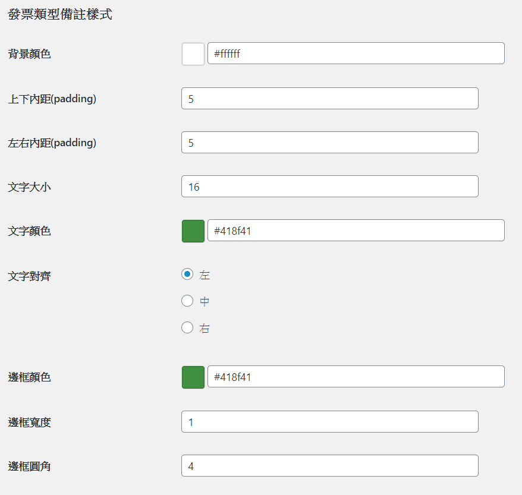
Task: Select the 左 text alignment radio button
Action: click(187, 274)
